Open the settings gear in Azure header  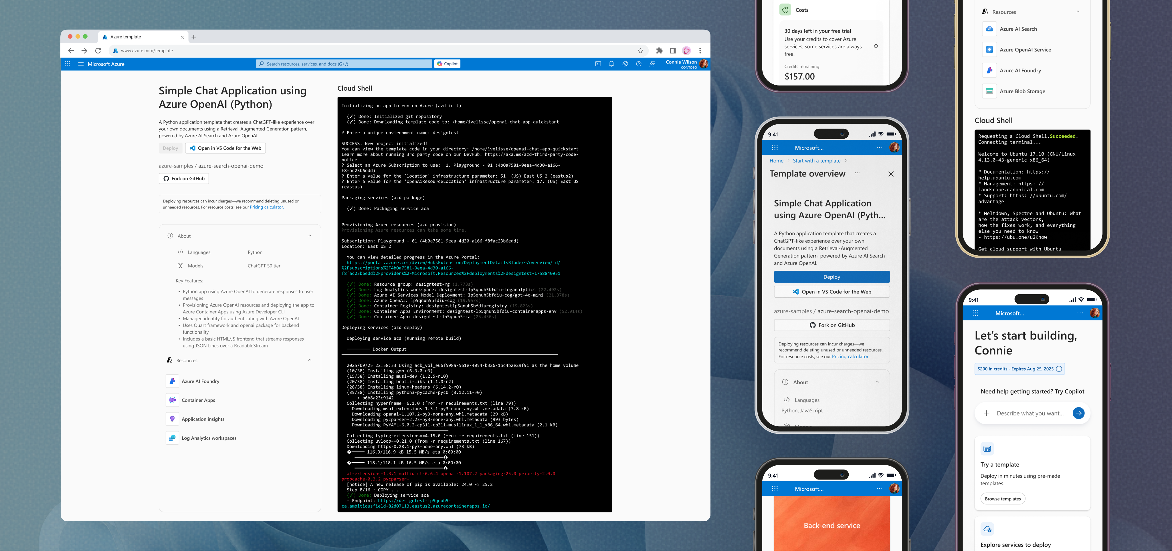click(625, 64)
